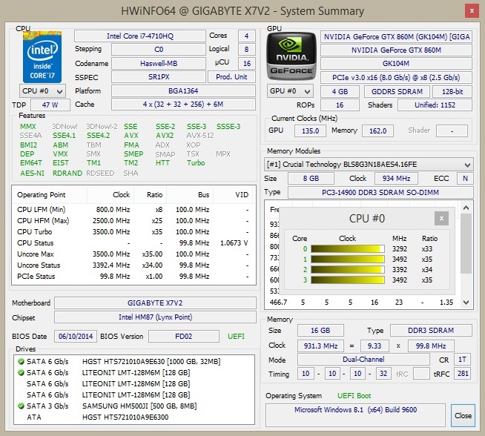Click Core 3 clock bar
This screenshot has width=485, height=436.
coord(348,280)
